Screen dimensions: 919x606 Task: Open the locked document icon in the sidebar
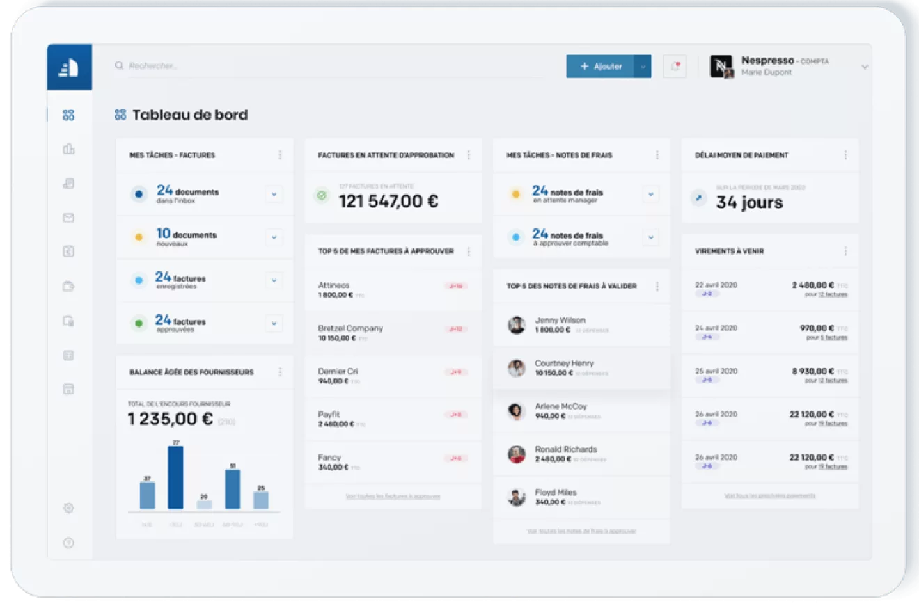[68, 321]
